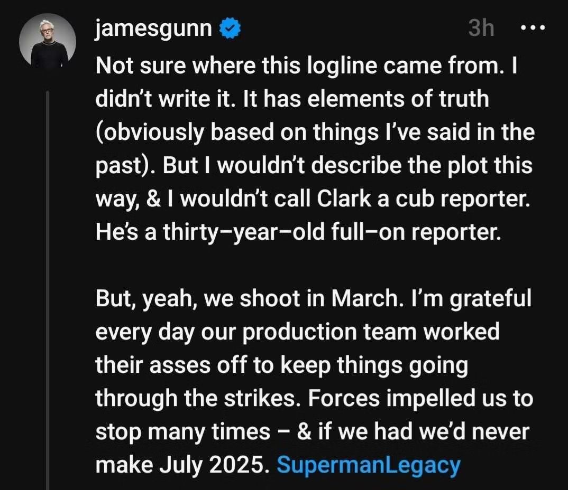This screenshot has width=568, height=490.
Task: Click the line "stop many times – & if we had we'd never"
Action: coord(312,432)
